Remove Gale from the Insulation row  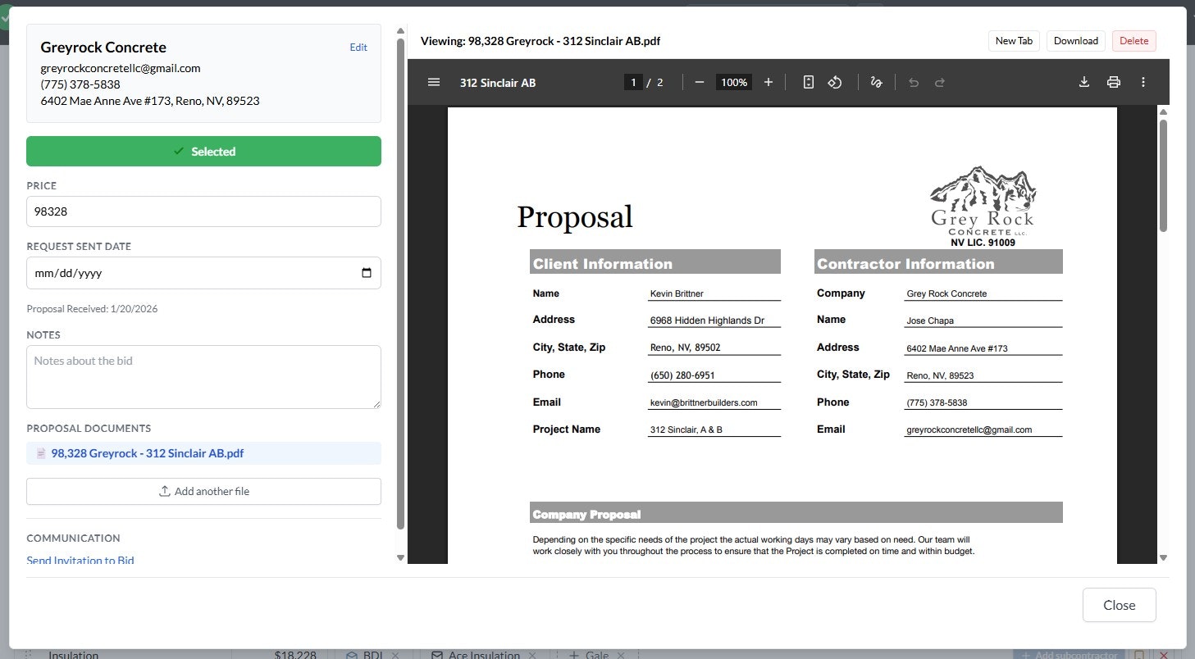coord(623,654)
